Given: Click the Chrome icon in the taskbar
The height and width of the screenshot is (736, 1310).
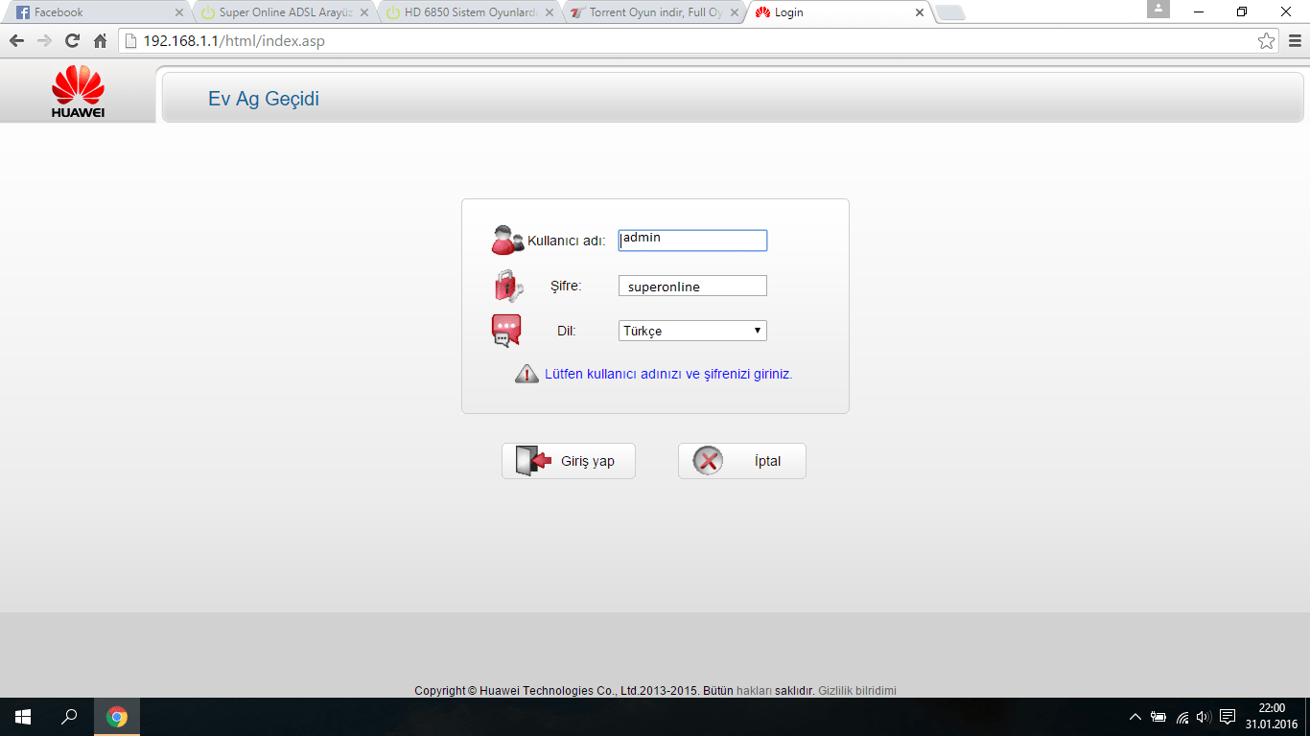Looking at the screenshot, I should (x=117, y=717).
